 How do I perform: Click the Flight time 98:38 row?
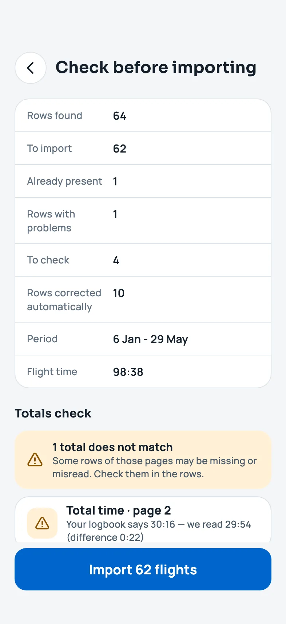(143, 371)
